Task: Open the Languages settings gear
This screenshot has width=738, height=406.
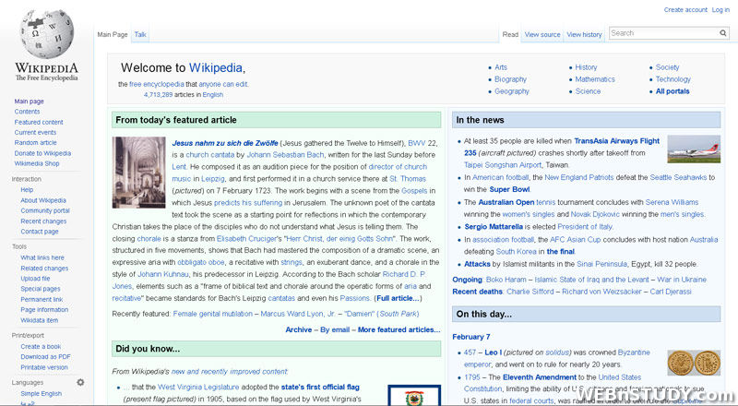Action: (x=80, y=382)
